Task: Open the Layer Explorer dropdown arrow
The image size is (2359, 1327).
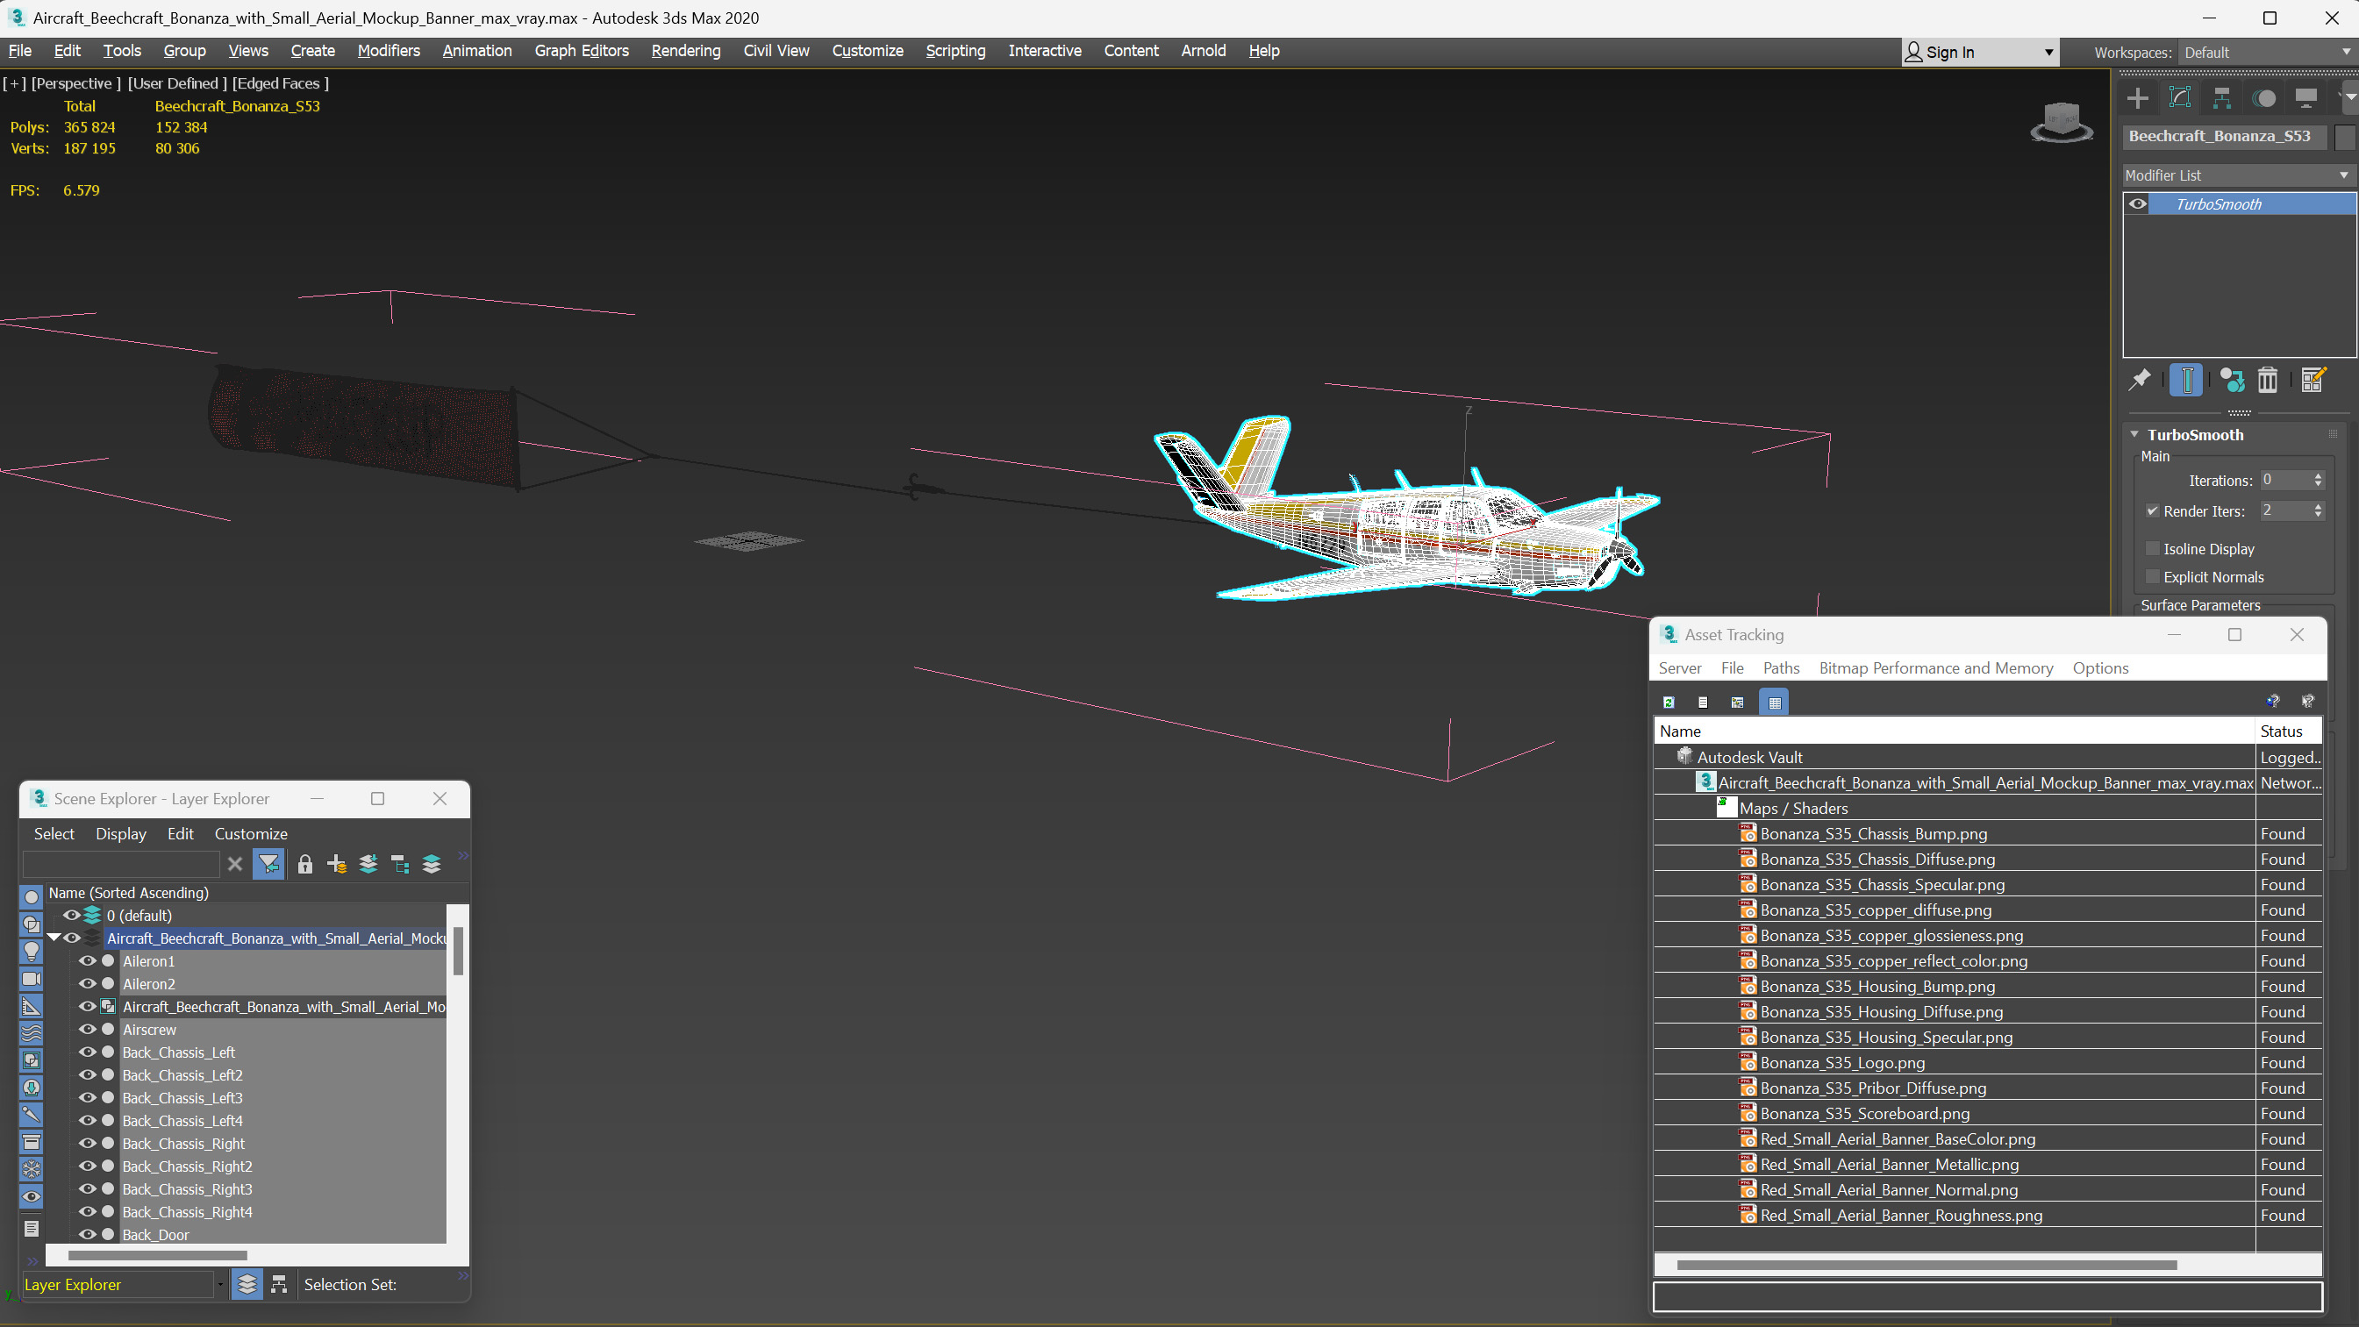Action: pos(220,1285)
